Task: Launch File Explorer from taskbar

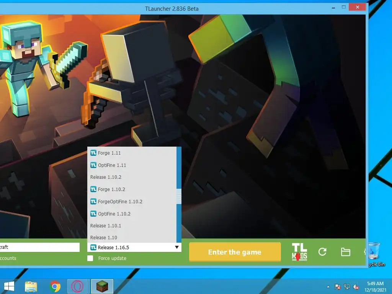Action: [31, 286]
